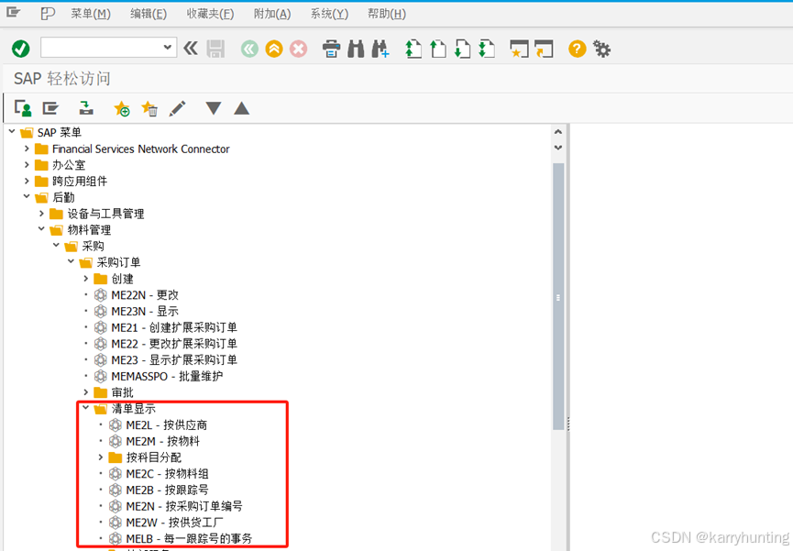Expand the 跨应用组件 folder
Image resolution: width=793 pixels, height=551 pixels.
pos(27,182)
